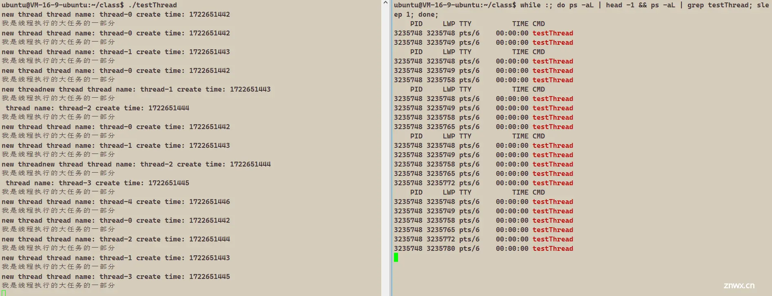Click the 'new thread thread name: thread-3' line

point(116,276)
